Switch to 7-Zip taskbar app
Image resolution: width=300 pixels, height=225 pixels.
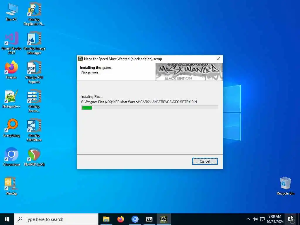click(149, 219)
